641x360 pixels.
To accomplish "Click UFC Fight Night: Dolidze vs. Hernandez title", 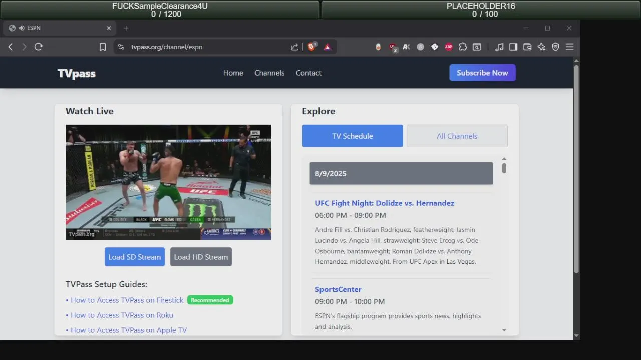I will click(385, 203).
